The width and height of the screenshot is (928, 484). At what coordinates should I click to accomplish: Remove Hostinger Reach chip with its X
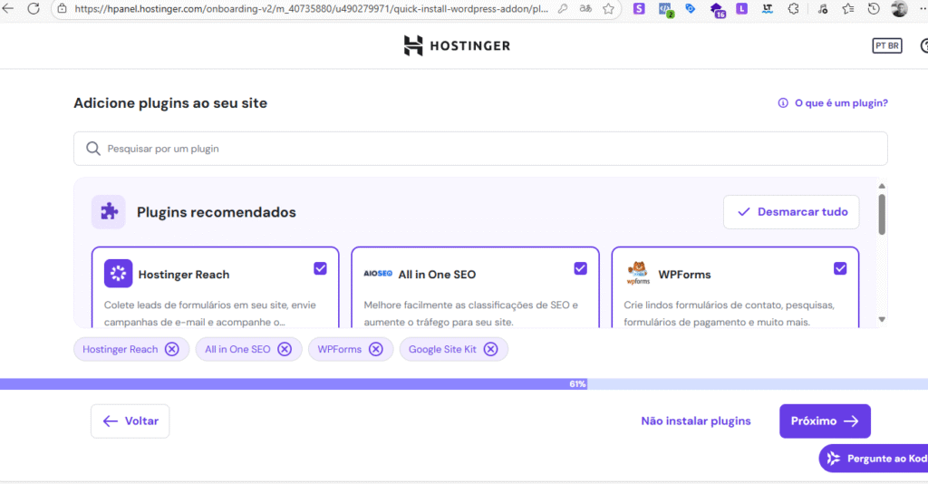[x=171, y=349]
